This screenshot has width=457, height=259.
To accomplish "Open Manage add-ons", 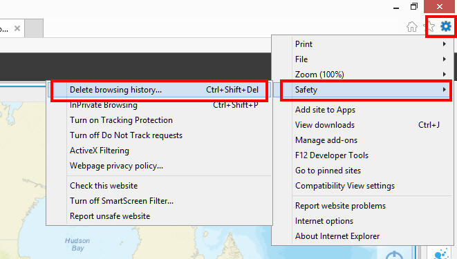I will click(x=362, y=140).
